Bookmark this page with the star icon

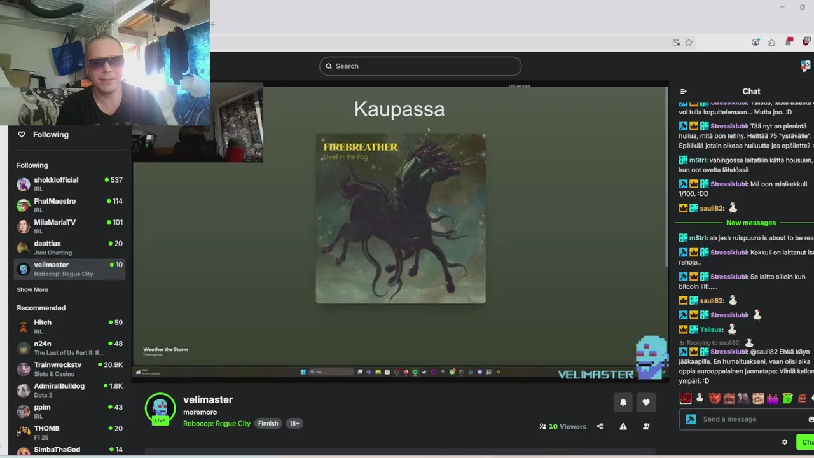pos(689,43)
